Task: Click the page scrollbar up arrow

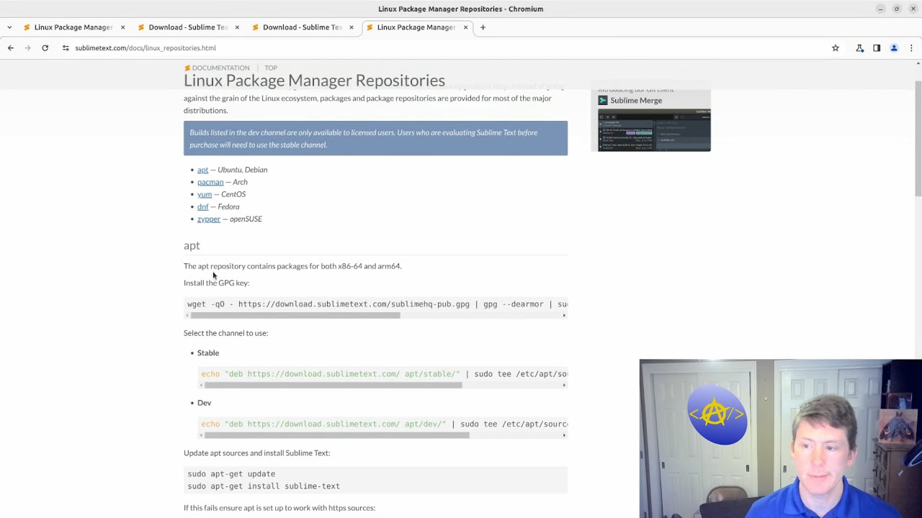Action: [918, 64]
